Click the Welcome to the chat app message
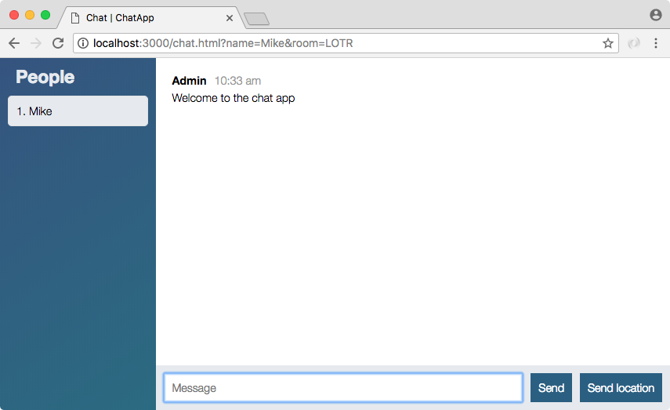The image size is (670, 410). 233,98
